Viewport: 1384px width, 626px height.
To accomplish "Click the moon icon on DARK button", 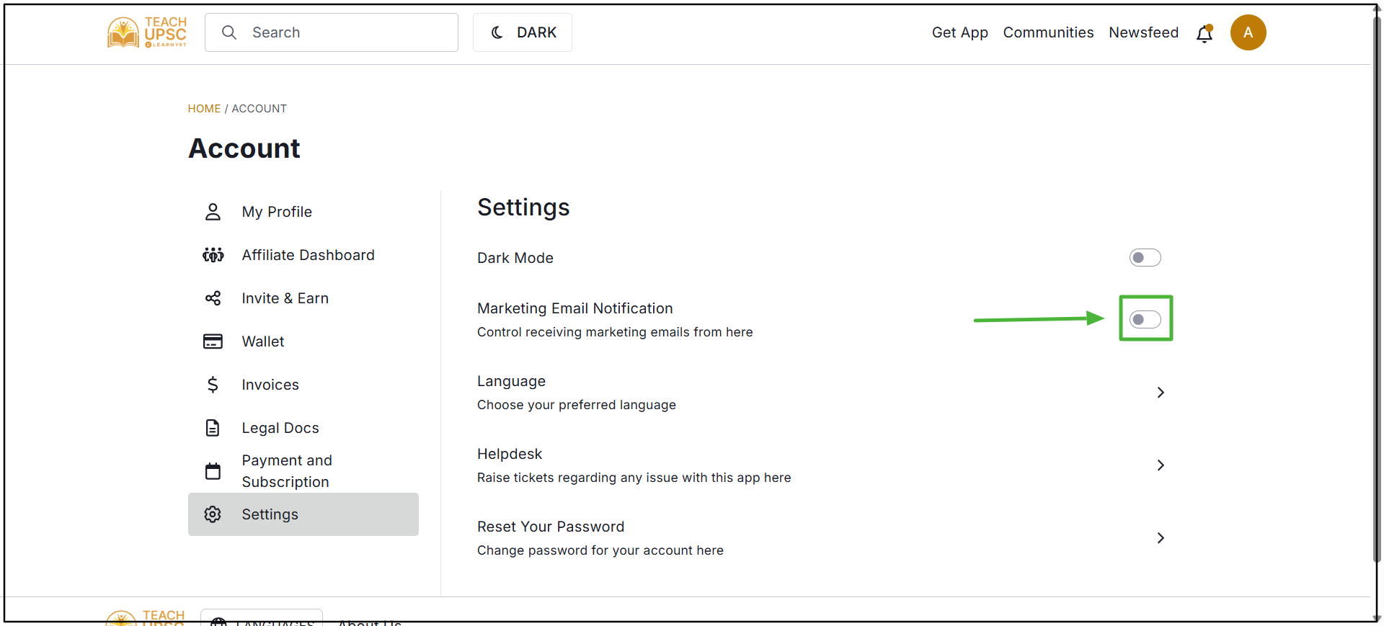I will 497,32.
